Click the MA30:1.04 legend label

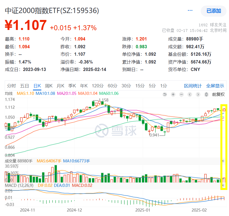point(88,93)
